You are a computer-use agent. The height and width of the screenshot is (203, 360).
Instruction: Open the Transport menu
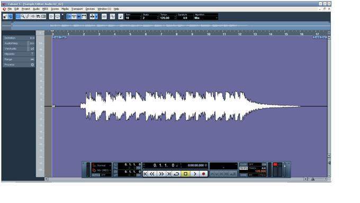coord(77,9)
